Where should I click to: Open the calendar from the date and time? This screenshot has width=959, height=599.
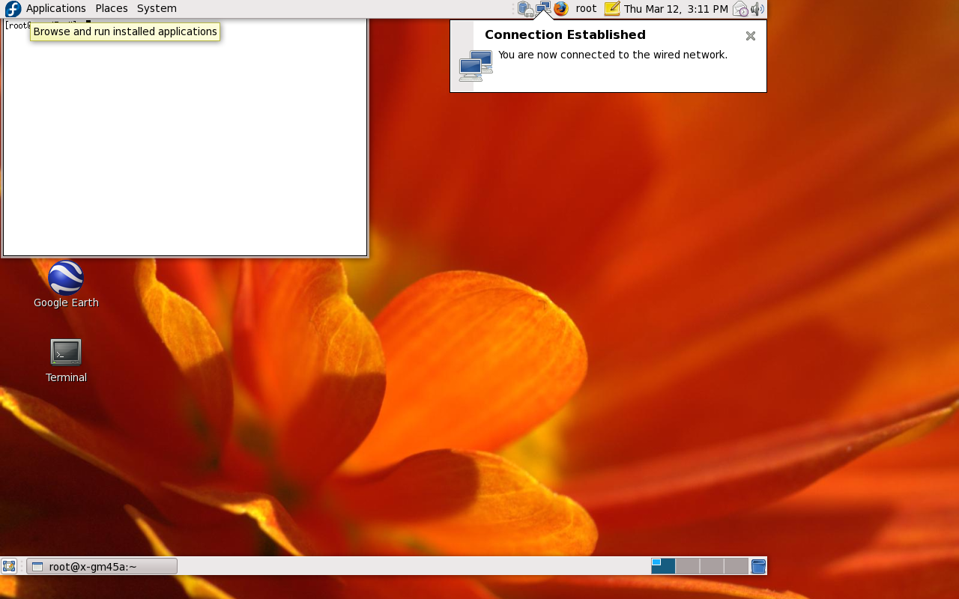(x=676, y=9)
